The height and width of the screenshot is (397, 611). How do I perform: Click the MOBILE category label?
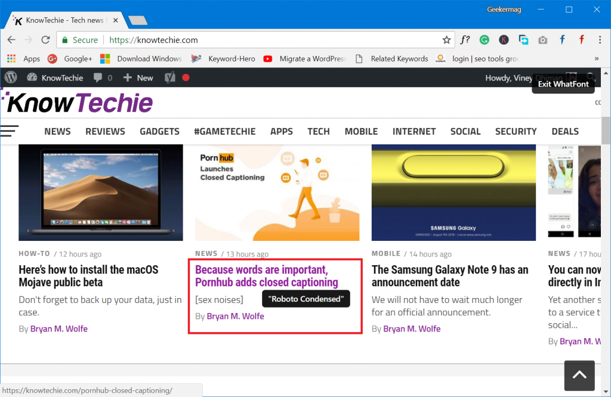coord(386,254)
